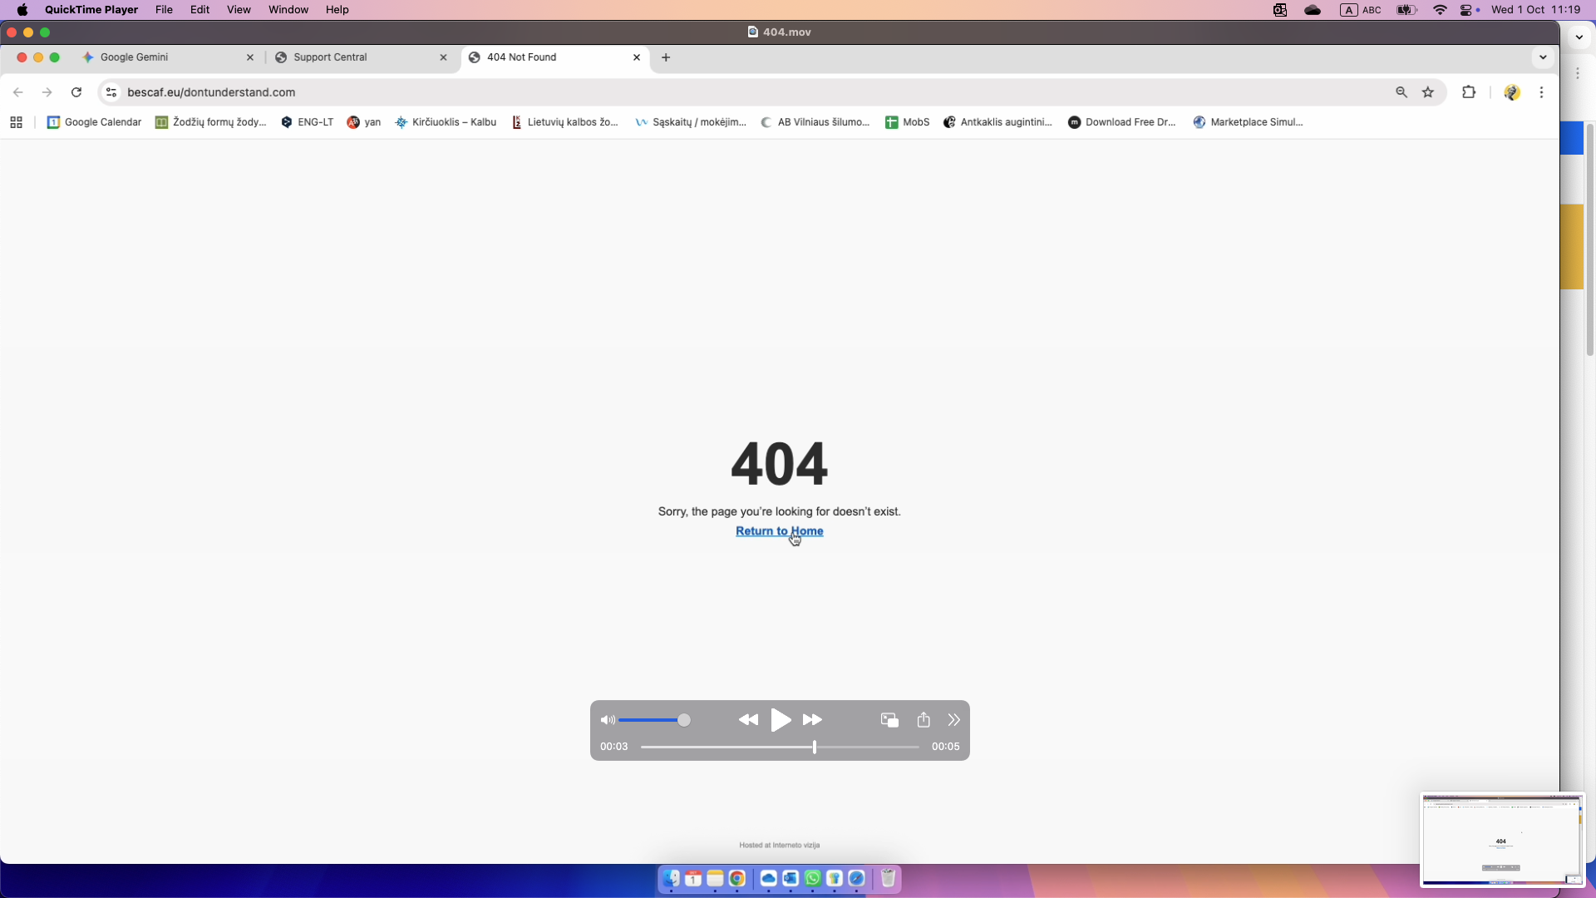Open the share menu icon

point(924,720)
